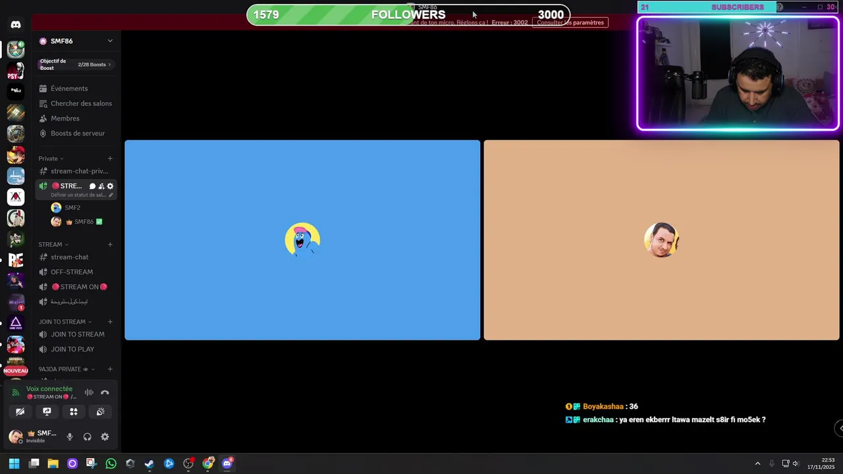The height and width of the screenshot is (474, 843).
Task: Collapse the JOIN TO STREAM category
Action: click(65, 322)
